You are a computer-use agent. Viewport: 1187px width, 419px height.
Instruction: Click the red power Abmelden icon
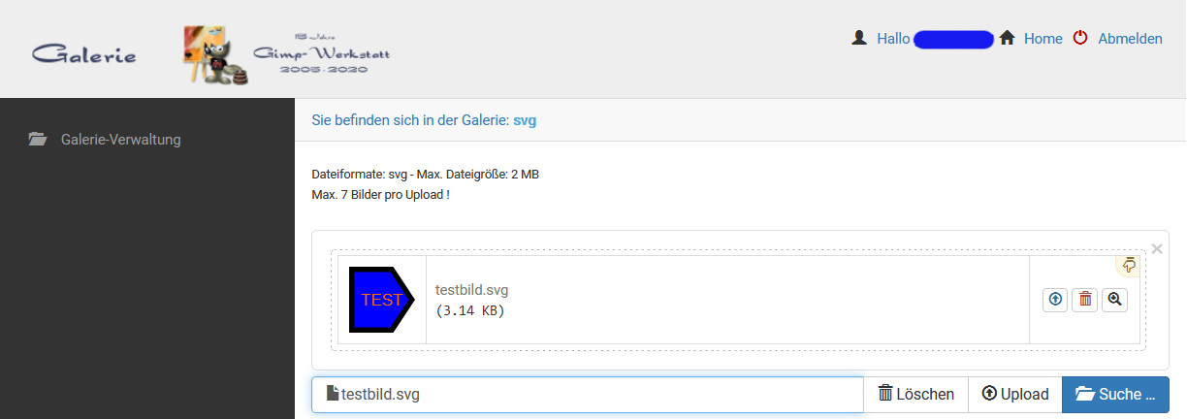1080,39
